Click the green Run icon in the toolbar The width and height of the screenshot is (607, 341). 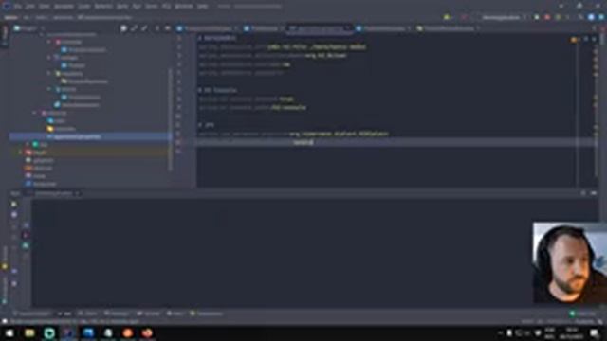pyautogui.click(x=537, y=17)
